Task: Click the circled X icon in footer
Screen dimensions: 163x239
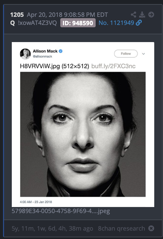Action: tap(151, 228)
